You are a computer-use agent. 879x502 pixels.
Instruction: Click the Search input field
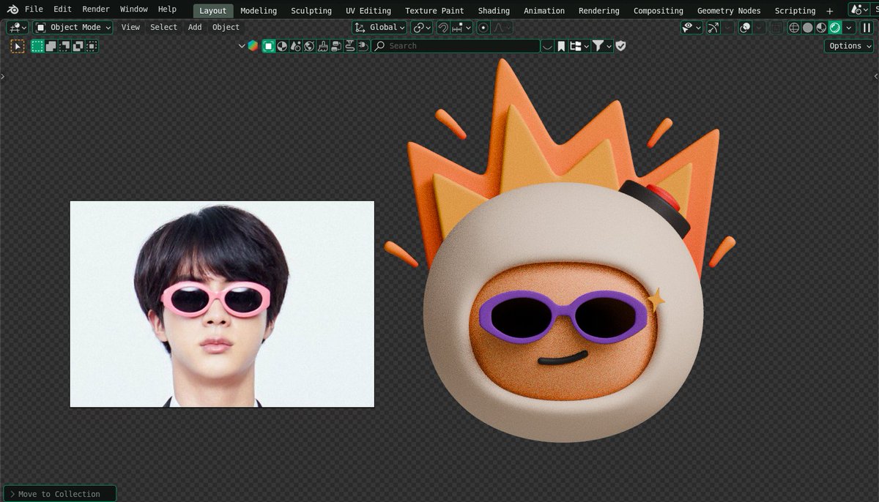pyautogui.click(x=455, y=45)
